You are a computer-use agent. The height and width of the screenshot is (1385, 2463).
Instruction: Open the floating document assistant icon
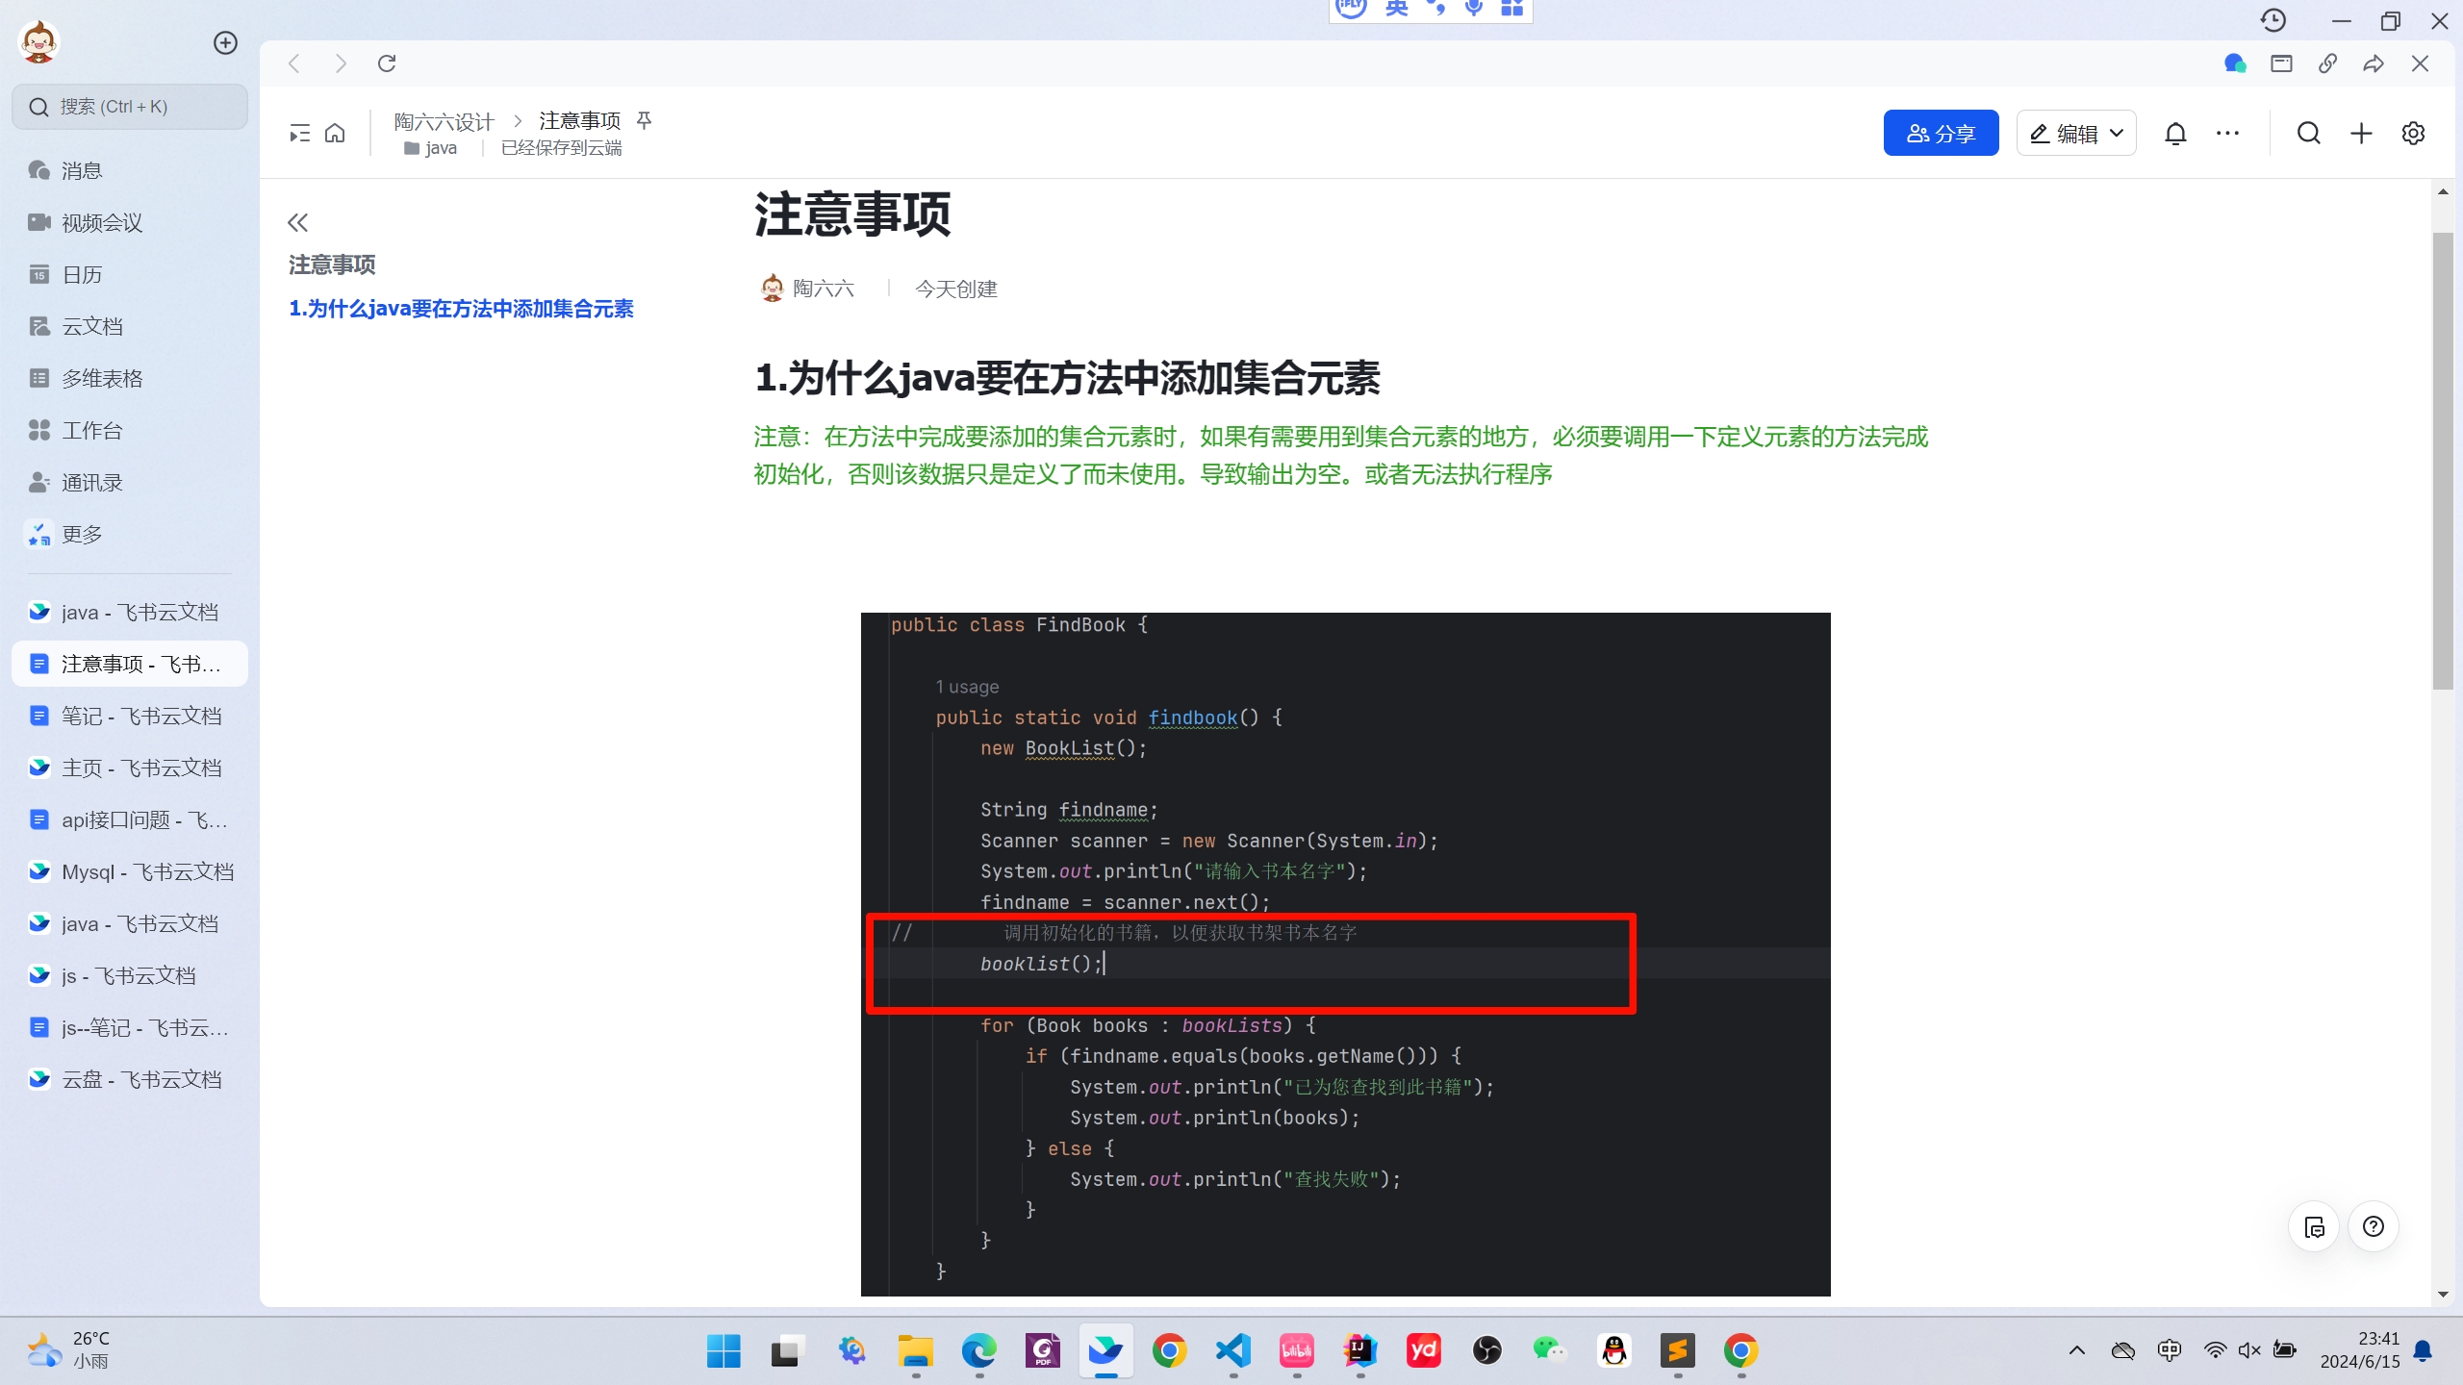[x=2314, y=1227]
